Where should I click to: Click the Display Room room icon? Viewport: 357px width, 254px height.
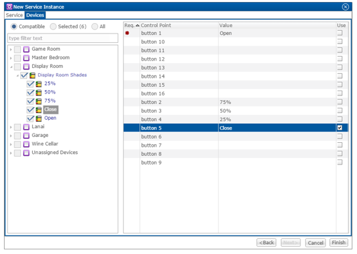(26, 66)
